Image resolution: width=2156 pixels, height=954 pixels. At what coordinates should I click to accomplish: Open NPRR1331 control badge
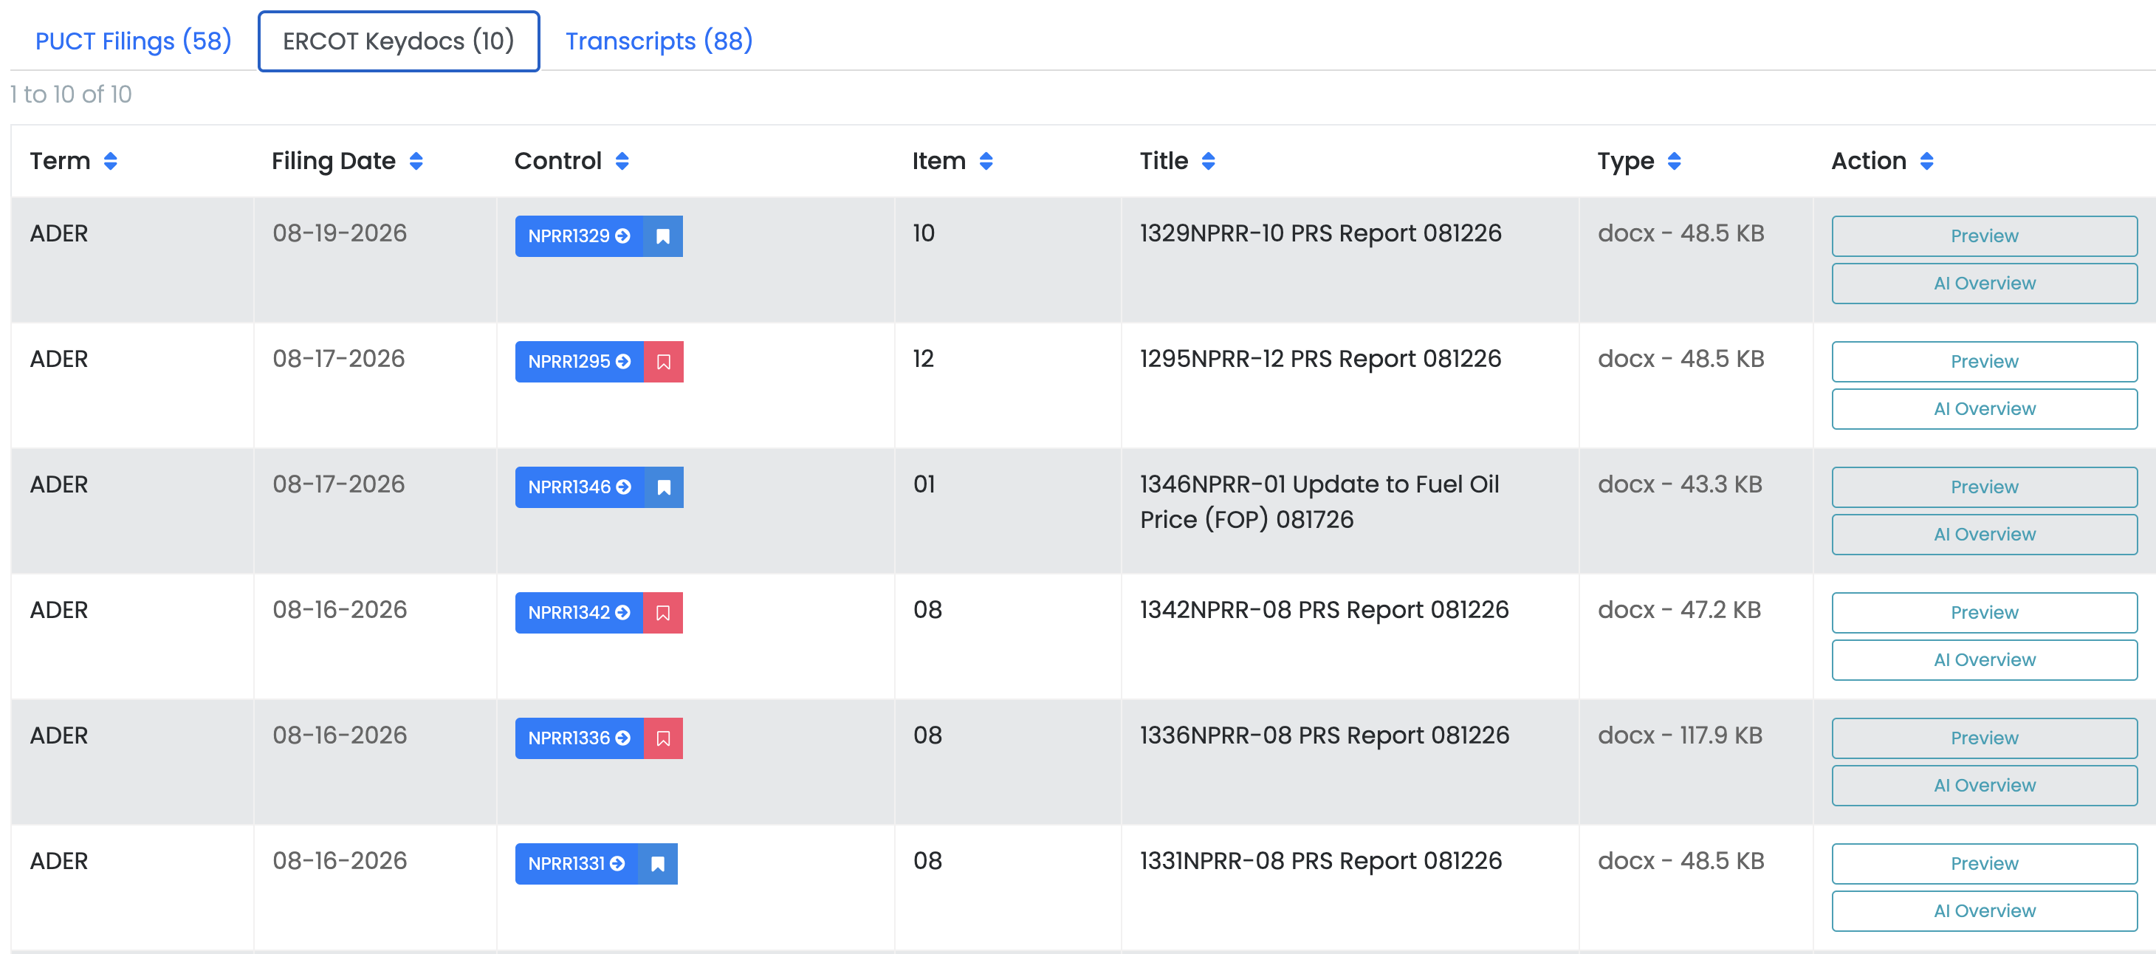[577, 864]
